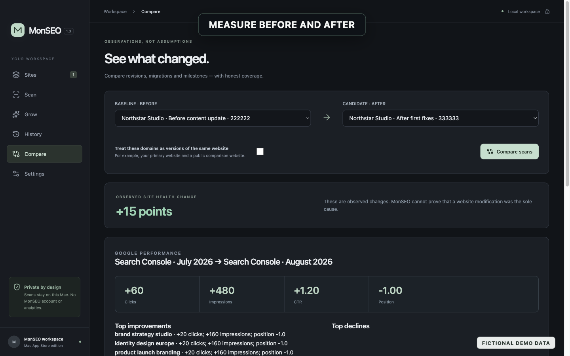Screen dimensions: 570x356
Task: Go to the Scan page
Action: click(44, 95)
